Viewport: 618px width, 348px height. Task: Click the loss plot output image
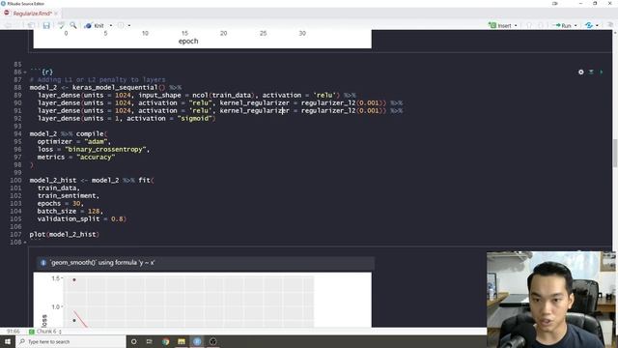pyautogui.click(x=202, y=300)
